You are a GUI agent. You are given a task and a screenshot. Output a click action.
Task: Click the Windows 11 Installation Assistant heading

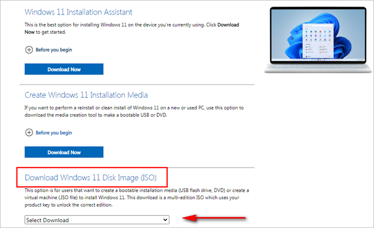point(78,12)
